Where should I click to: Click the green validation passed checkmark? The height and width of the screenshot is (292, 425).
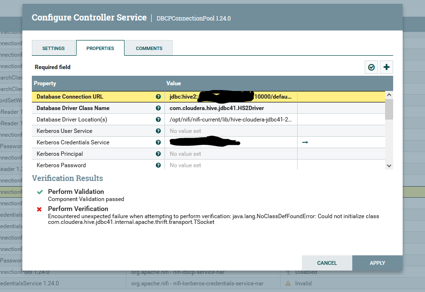[x=40, y=192]
